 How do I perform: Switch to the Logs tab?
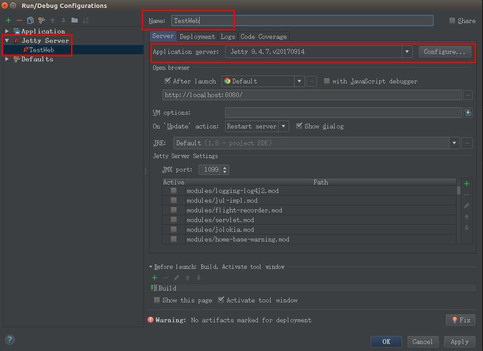click(228, 37)
